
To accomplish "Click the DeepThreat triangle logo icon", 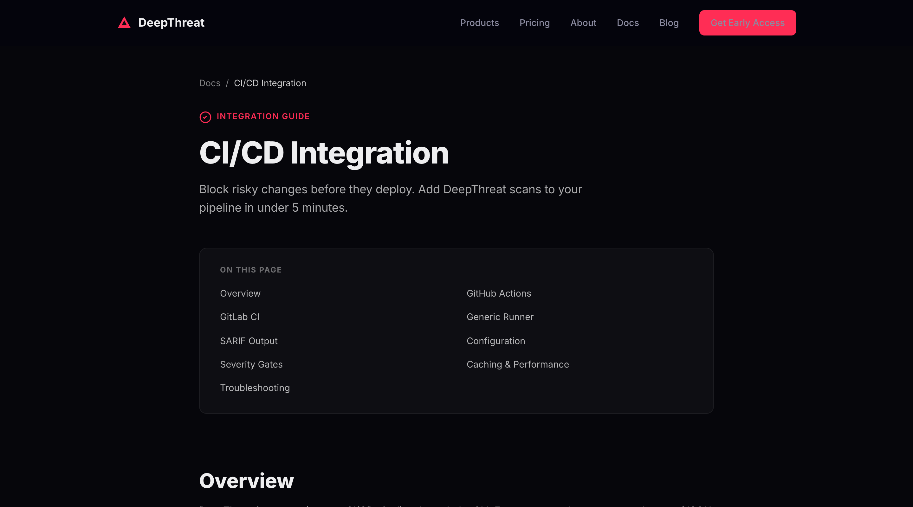I will (x=124, y=23).
